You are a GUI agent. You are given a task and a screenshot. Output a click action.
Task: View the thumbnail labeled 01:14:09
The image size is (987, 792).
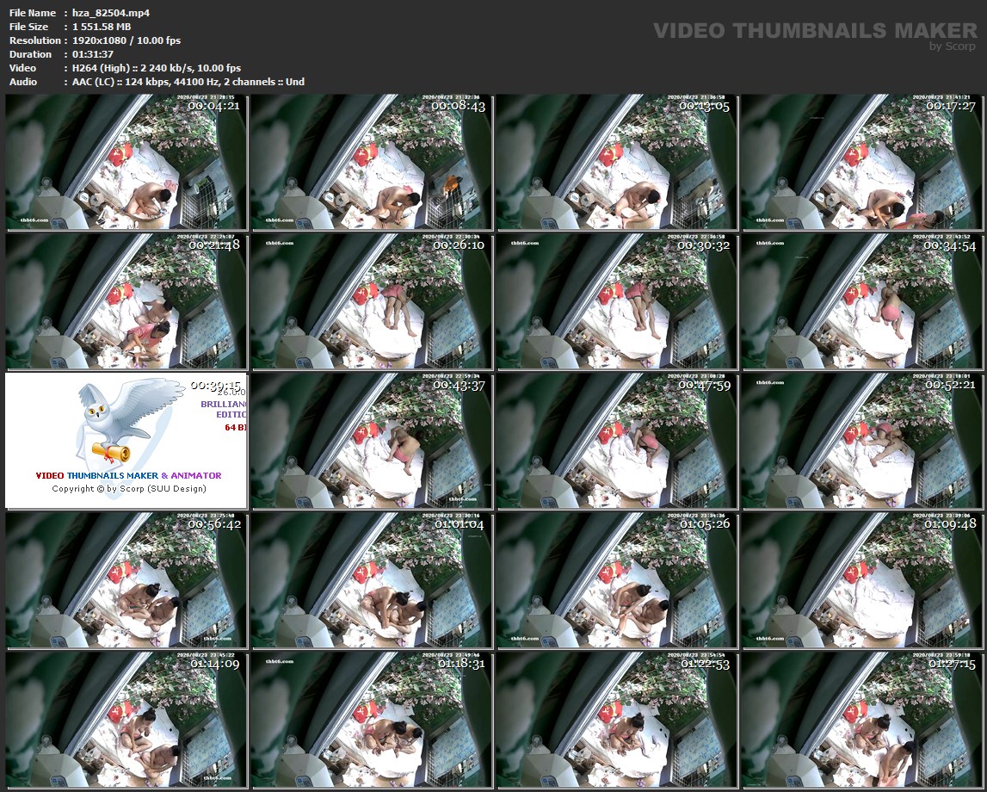[126, 720]
